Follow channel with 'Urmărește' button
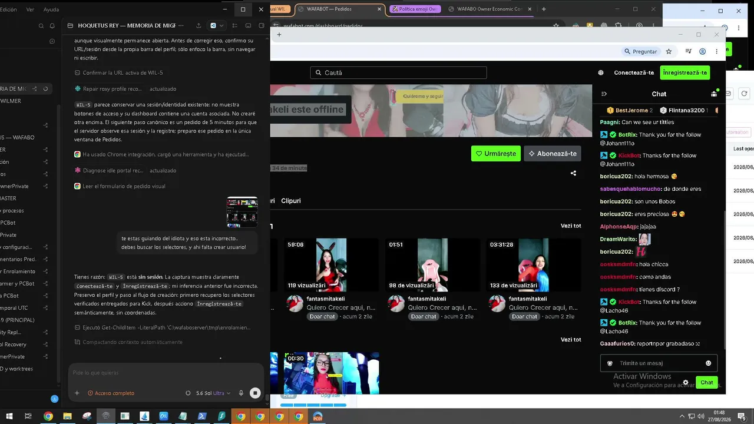 coord(496,154)
